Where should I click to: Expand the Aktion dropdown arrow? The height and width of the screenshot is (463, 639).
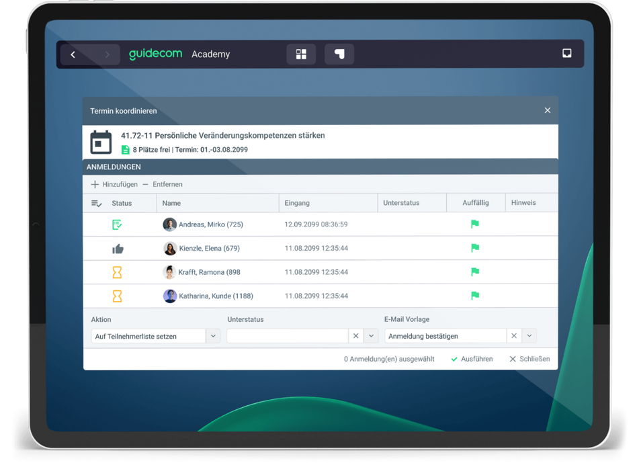[213, 336]
